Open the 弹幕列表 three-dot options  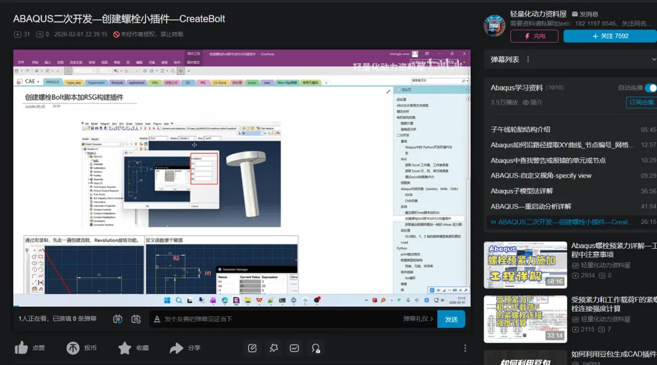(528, 60)
